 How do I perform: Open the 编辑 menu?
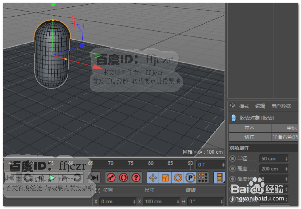pyautogui.click(x=260, y=106)
